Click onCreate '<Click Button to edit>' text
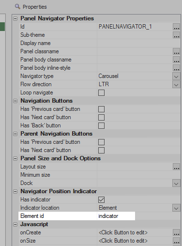The width and height of the screenshot is (182, 246). pos(123,232)
